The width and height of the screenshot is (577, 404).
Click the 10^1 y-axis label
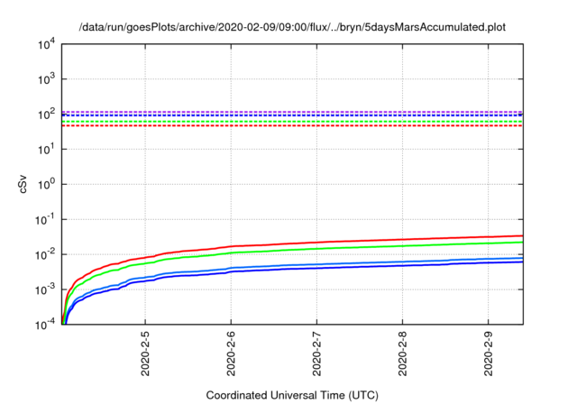[x=46, y=149]
